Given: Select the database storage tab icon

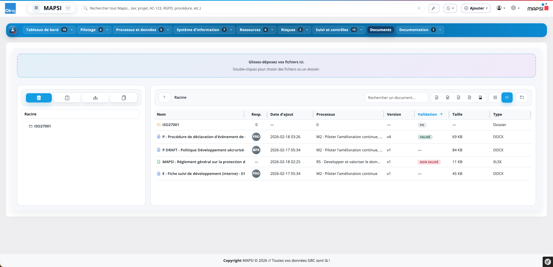Looking at the screenshot, I should [x=39, y=98].
